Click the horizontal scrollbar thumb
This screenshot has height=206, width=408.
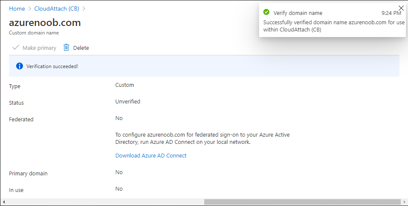pos(302,202)
